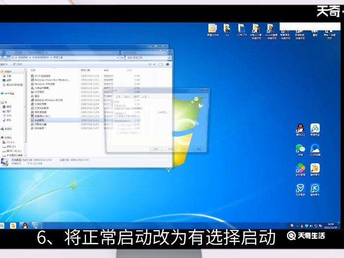Screen dimensions: 344x258
Task: Click the Explorer help question-mark icon
Action: (x=168, y=64)
